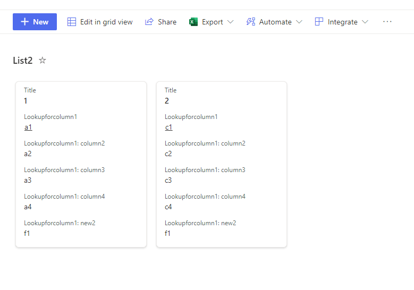Click the Excel icon next to Export

coord(193,22)
